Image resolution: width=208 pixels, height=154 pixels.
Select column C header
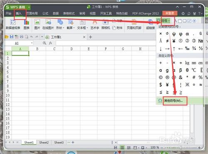point(54,49)
